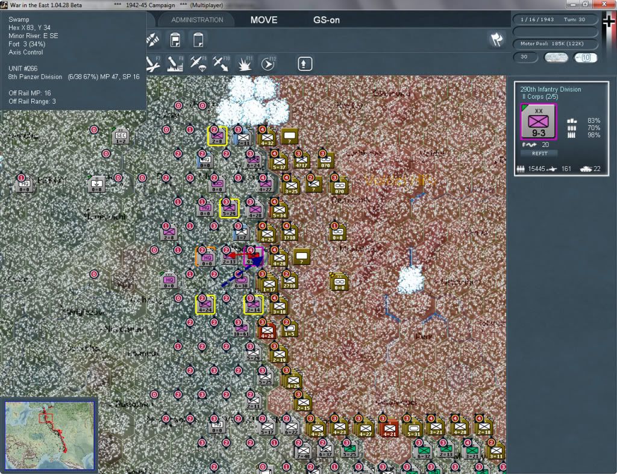Select the Soviet 2?10 unit counter
The image size is (617, 474).
pos(290,280)
